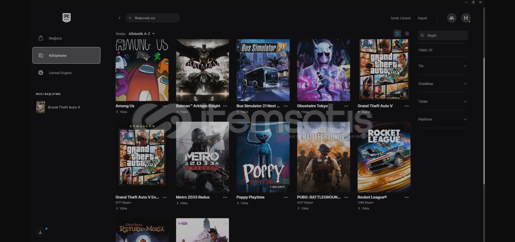515x242 pixels.
Task: Open the friends list icon
Action: point(452,18)
